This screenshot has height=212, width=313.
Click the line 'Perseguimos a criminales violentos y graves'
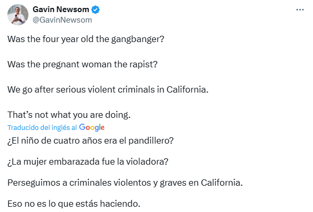(x=125, y=183)
